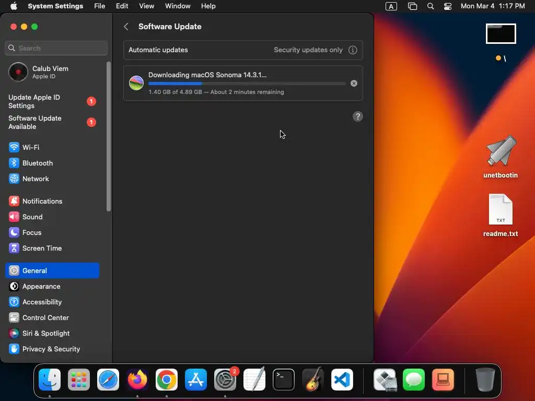Launch Safari from the Dock
This screenshot has width=535, height=401.
tap(108, 380)
